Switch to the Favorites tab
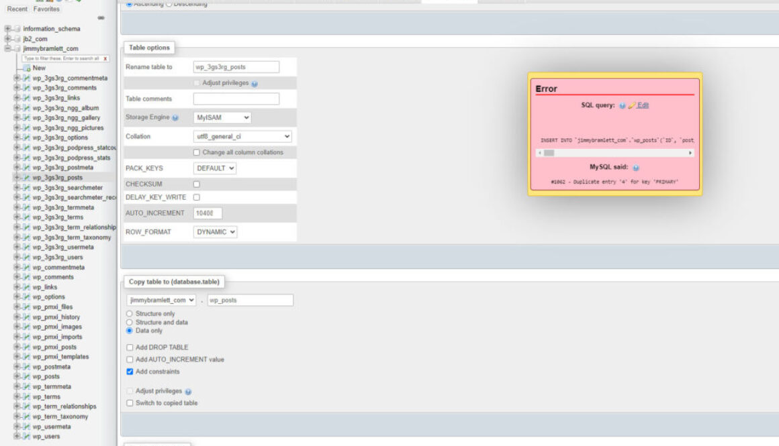The height and width of the screenshot is (446, 779). click(46, 9)
